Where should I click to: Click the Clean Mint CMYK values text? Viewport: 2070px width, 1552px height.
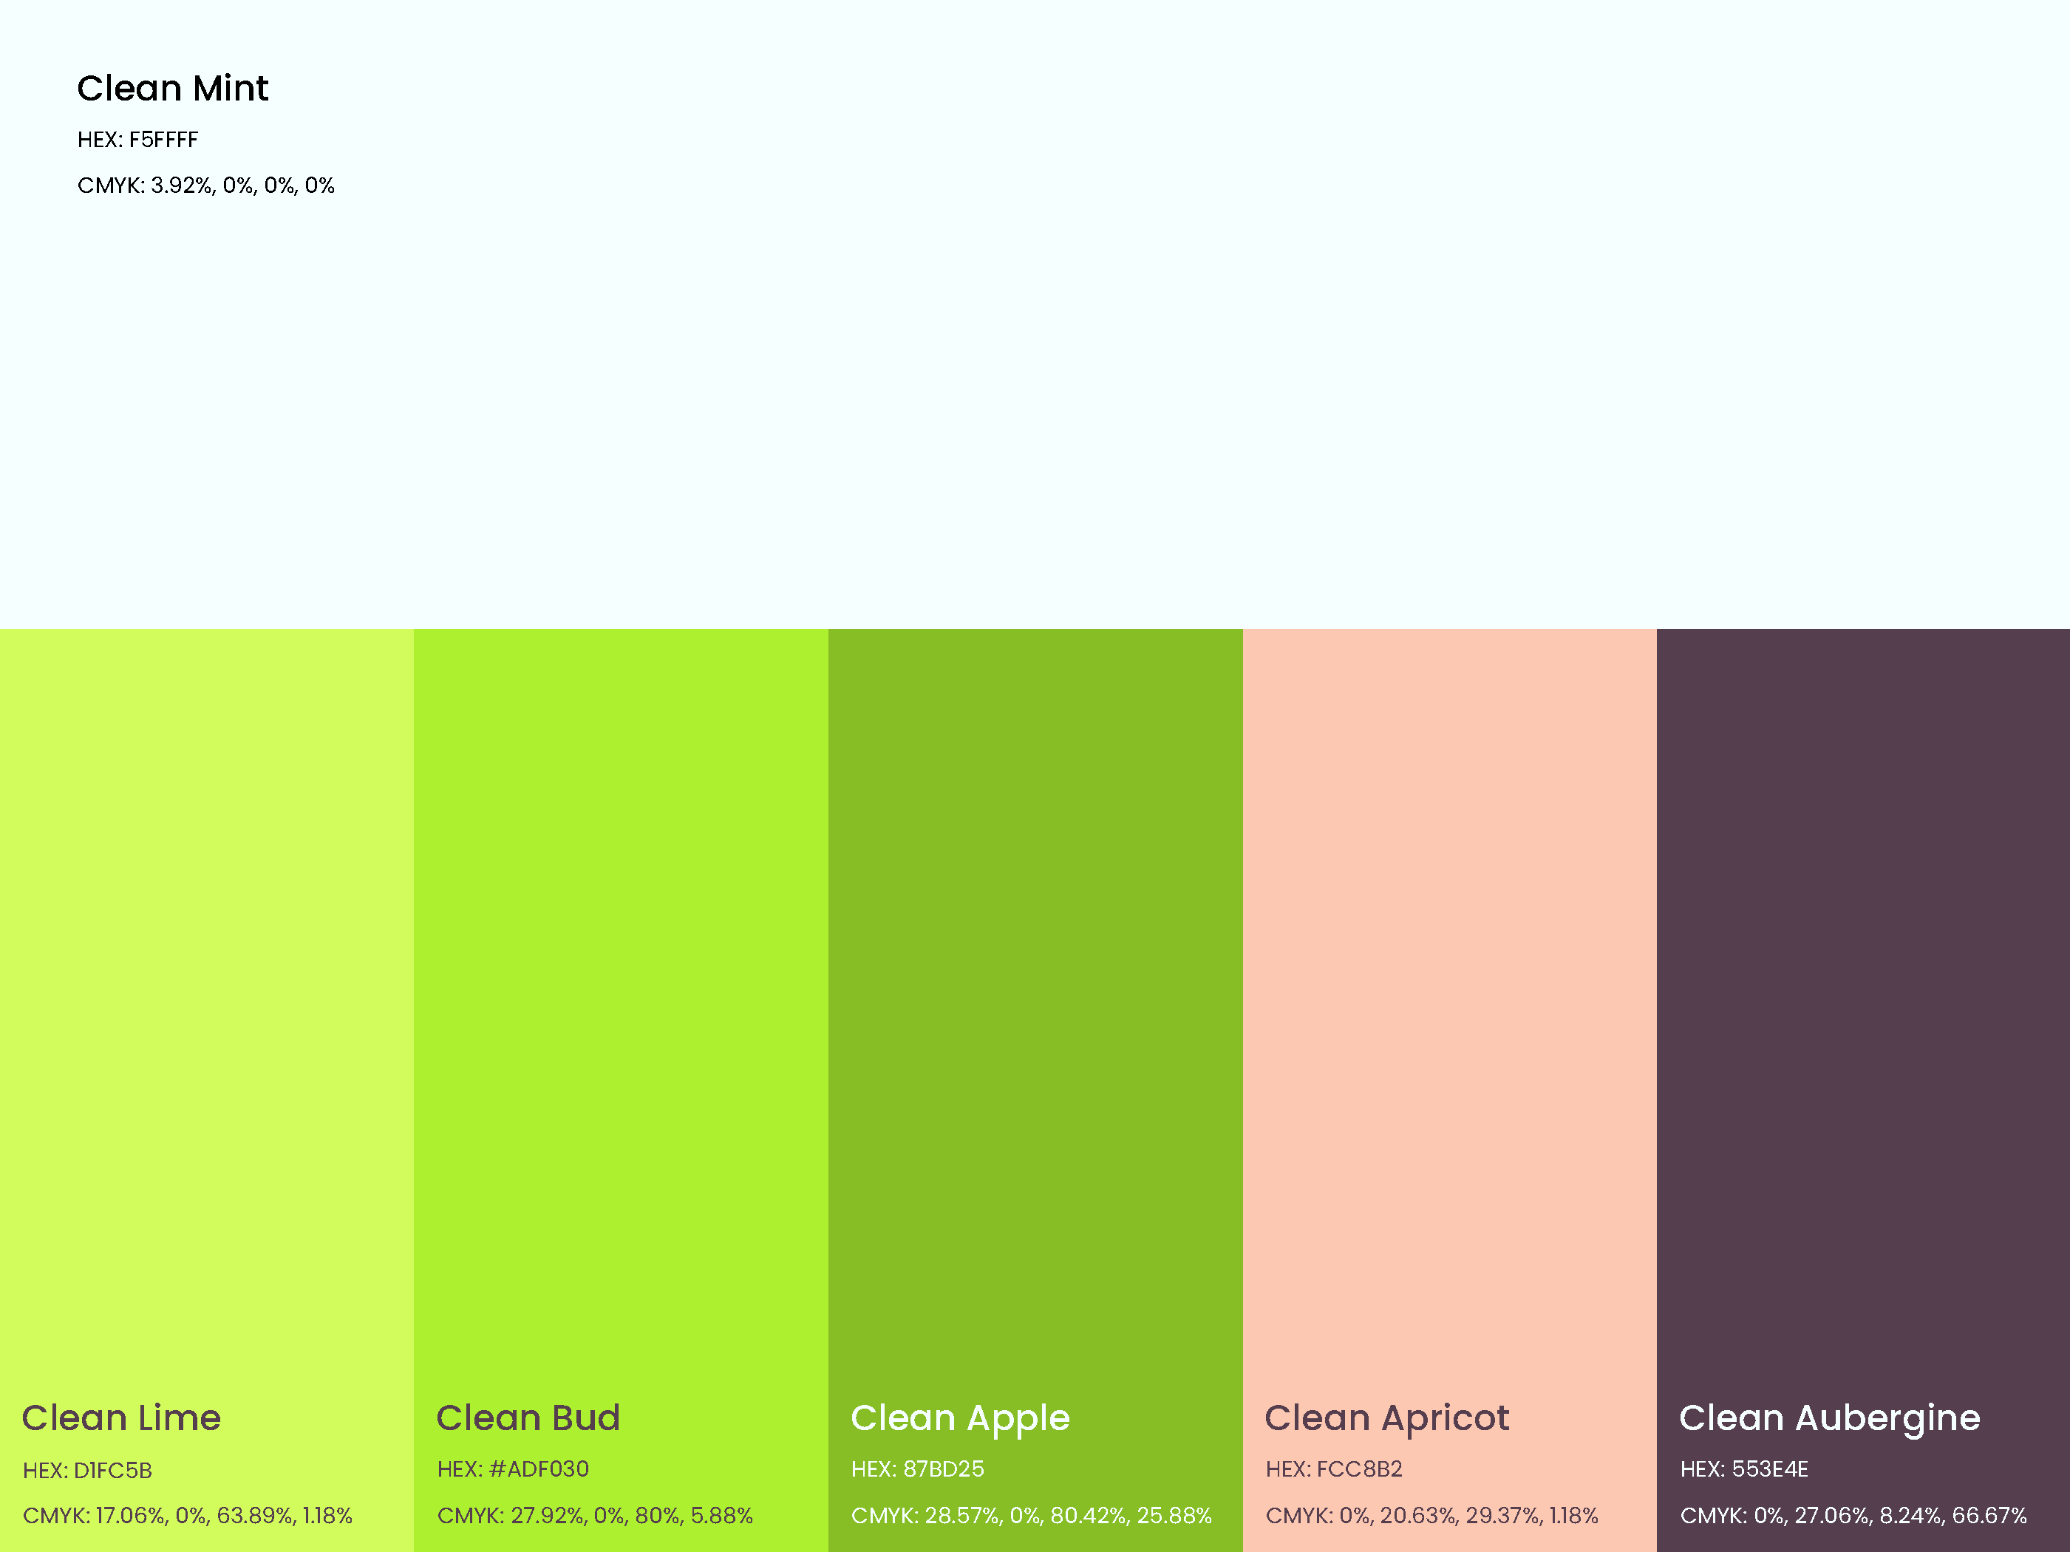coord(206,186)
